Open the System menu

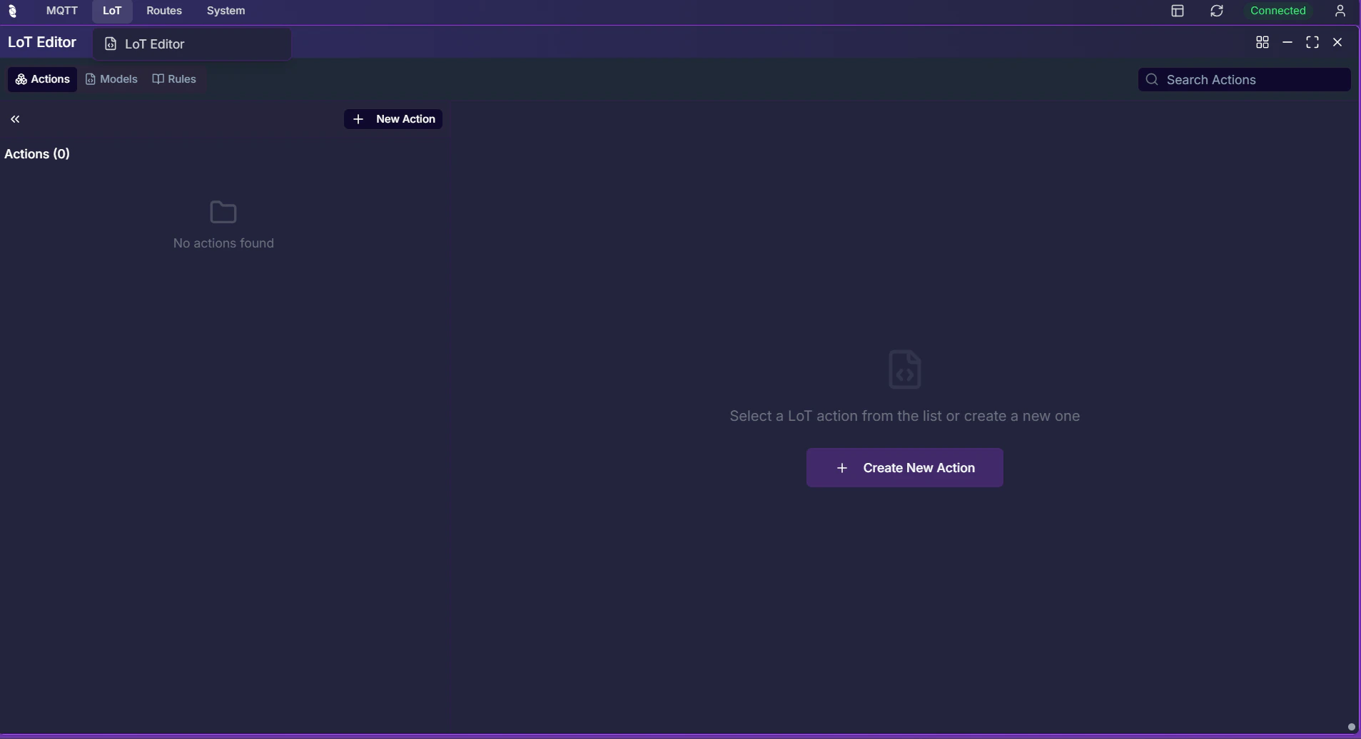(226, 11)
